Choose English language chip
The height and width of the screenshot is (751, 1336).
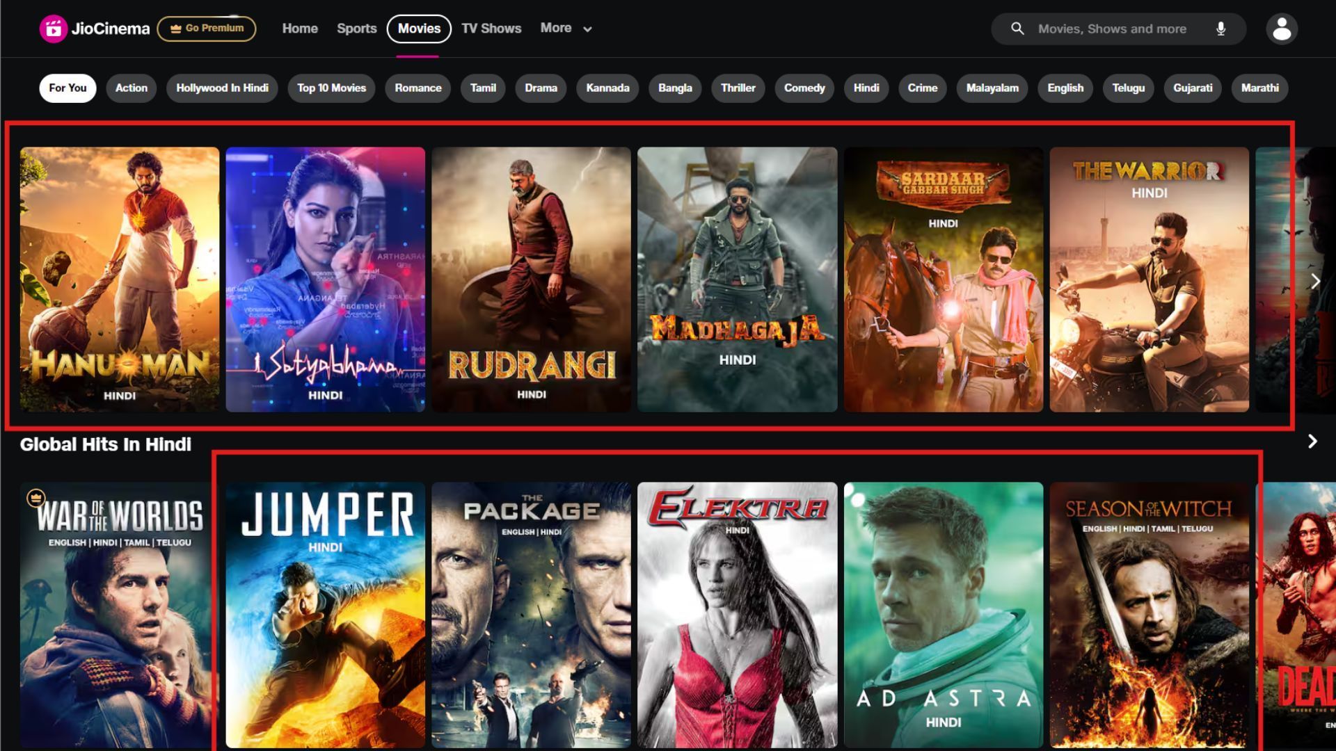[1065, 88]
